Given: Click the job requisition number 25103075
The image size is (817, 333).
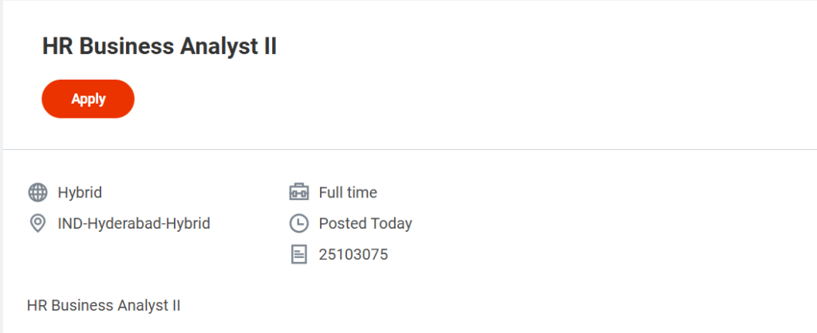Looking at the screenshot, I should point(353,255).
